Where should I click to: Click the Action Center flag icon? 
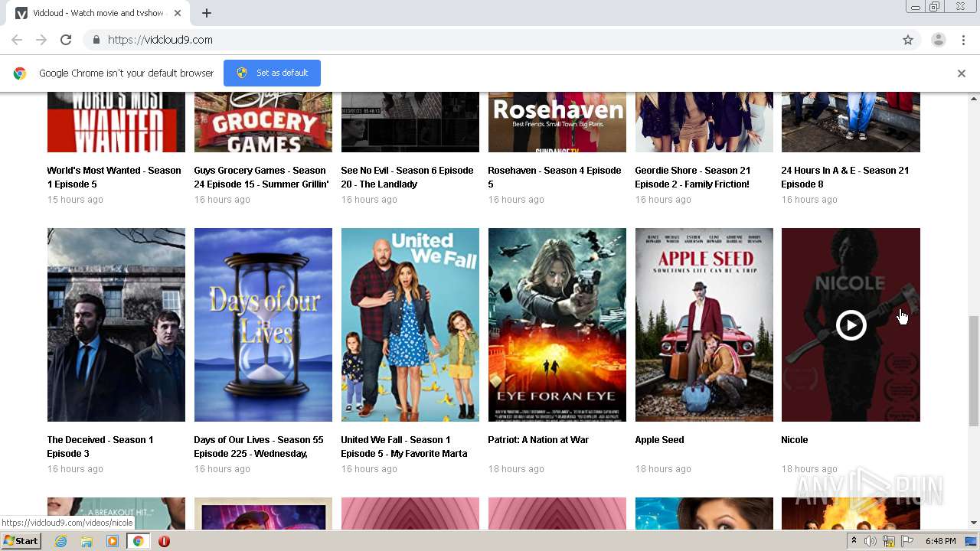click(907, 541)
